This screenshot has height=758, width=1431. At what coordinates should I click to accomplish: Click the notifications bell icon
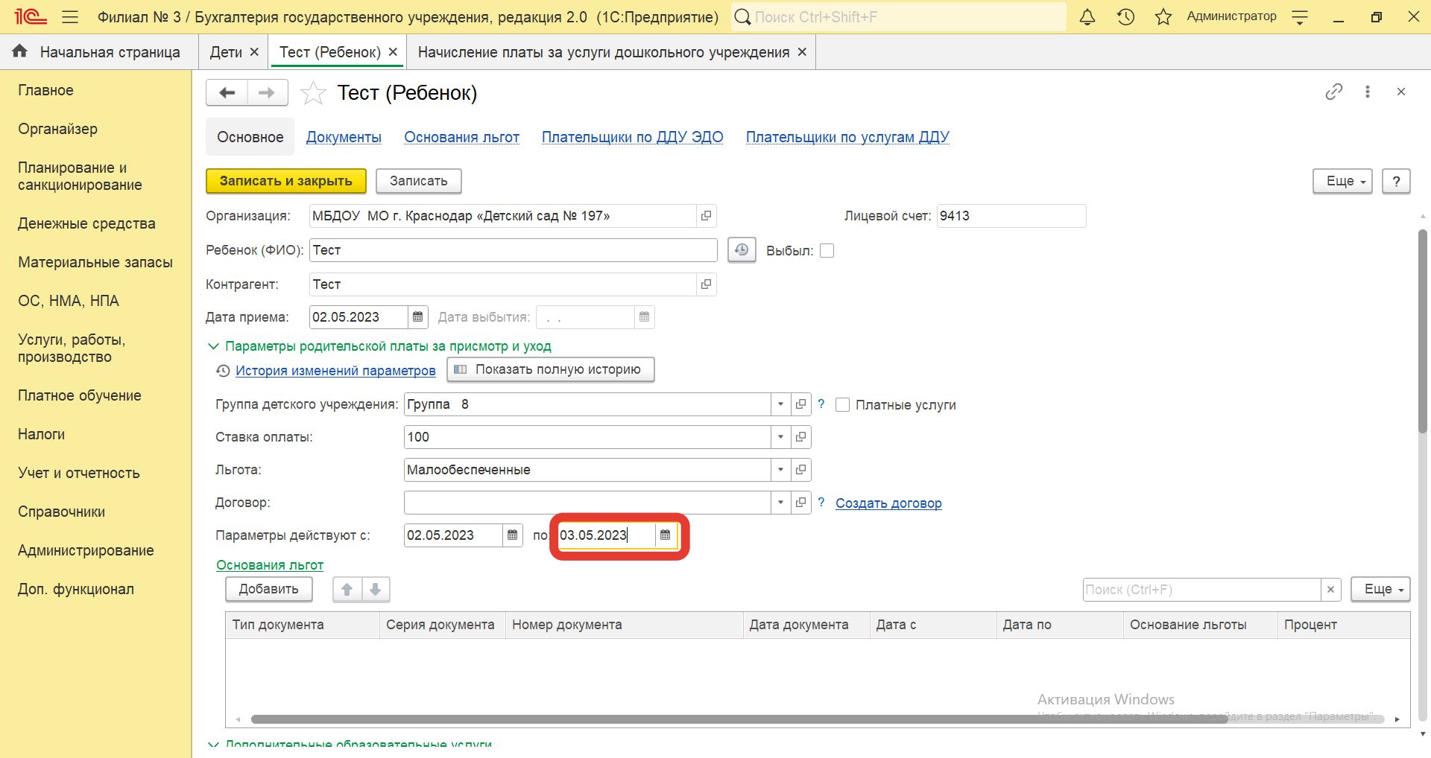(x=1087, y=17)
